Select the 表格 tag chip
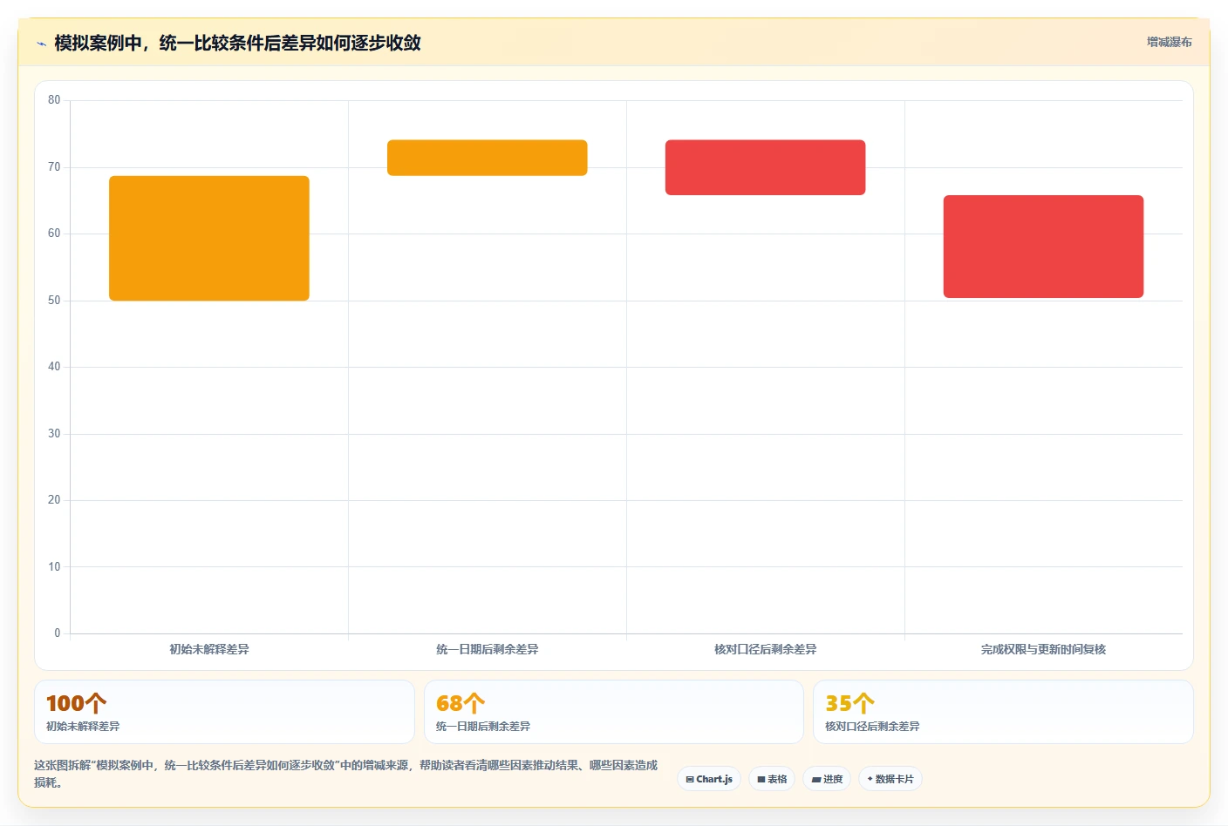 click(x=772, y=779)
